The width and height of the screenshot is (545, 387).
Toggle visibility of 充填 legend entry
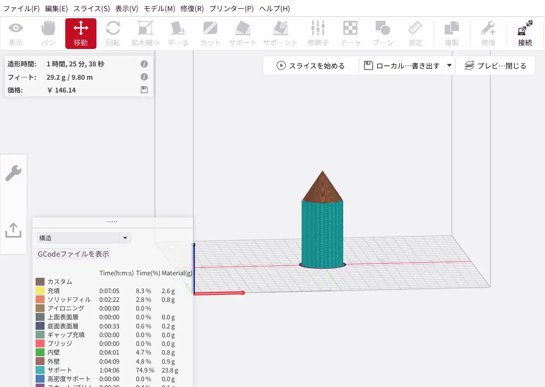click(x=40, y=291)
